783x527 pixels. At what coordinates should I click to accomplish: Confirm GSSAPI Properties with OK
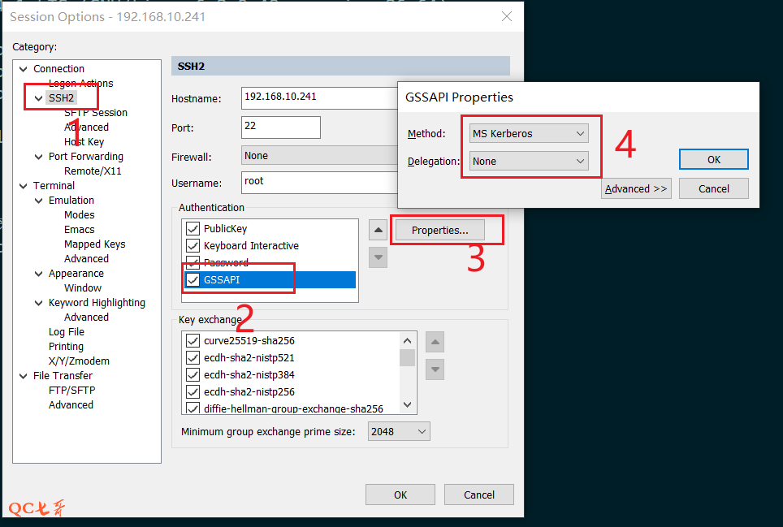(x=713, y=160)
